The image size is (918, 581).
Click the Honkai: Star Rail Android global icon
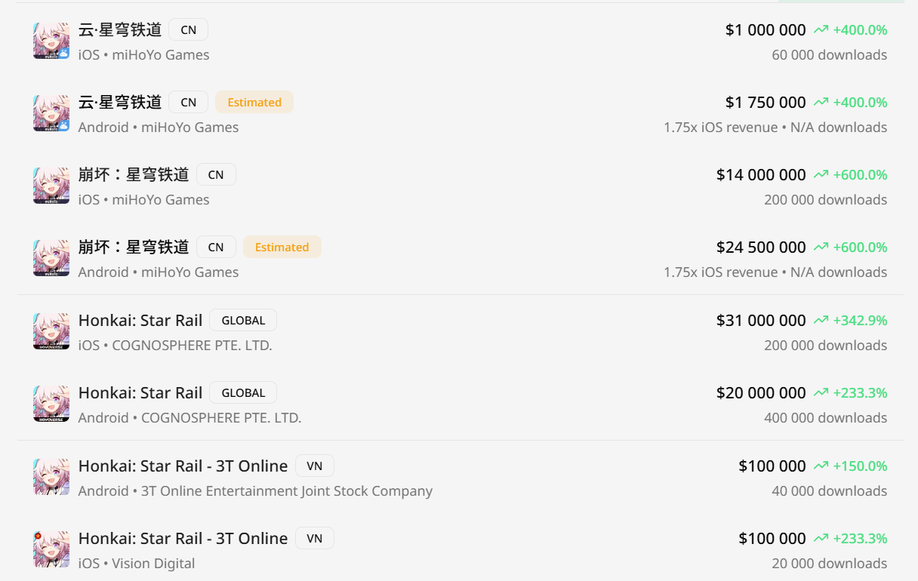pyautogui.click(x=51, y=404)
